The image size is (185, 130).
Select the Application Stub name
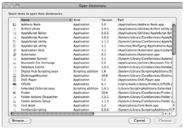[x=33, y=50]
